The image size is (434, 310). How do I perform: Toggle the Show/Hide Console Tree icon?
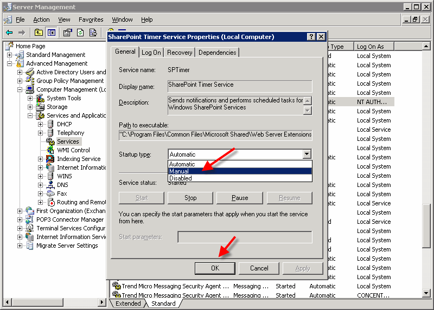[x=52, y=33]
